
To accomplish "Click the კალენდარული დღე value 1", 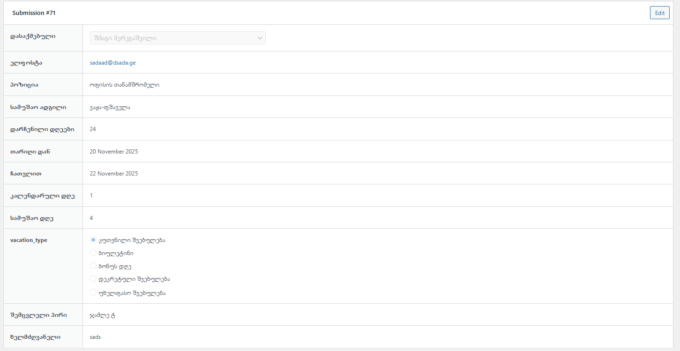I will [91, 196].
